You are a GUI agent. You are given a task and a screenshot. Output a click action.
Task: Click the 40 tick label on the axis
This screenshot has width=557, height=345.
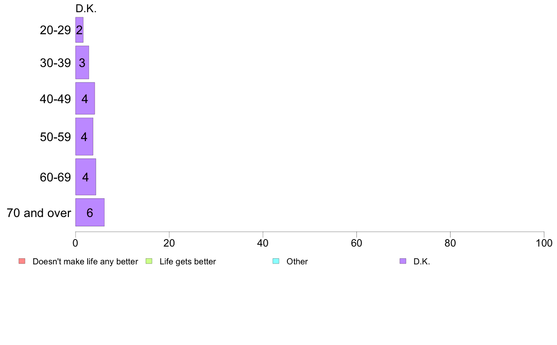click(263, 243)
